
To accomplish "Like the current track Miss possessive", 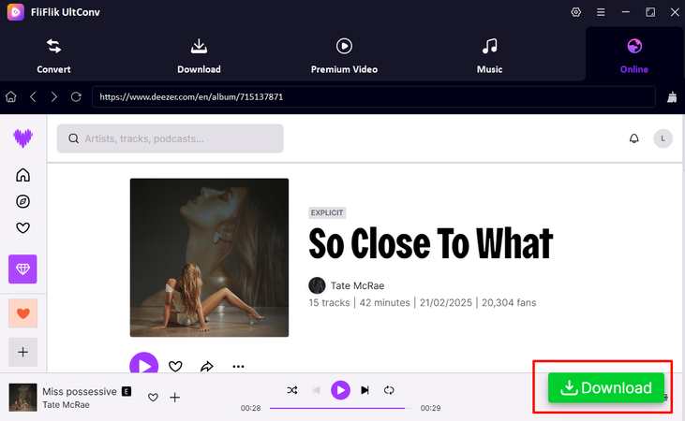I will [x=153, y=398].
